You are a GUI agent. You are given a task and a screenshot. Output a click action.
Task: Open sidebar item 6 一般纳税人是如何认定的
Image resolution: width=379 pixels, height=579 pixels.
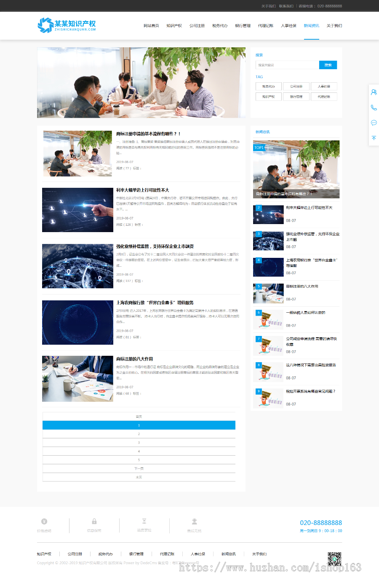click(x=305, y=313)
